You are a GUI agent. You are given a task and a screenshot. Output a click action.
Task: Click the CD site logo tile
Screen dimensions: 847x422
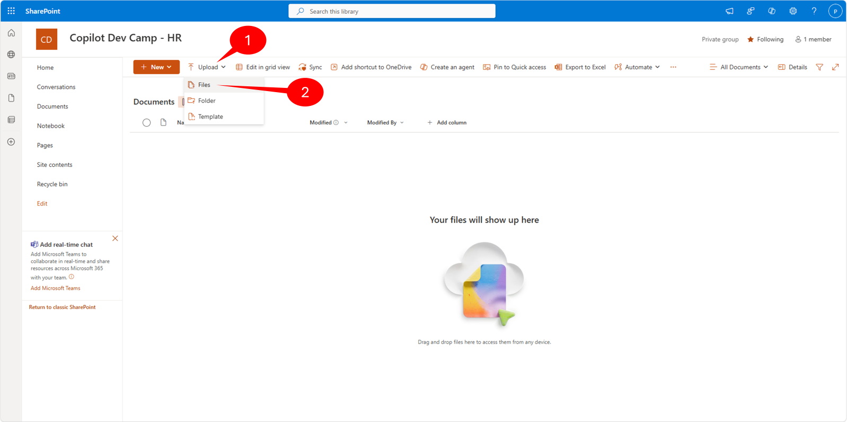pyautogui.click(x=47, y=39)
